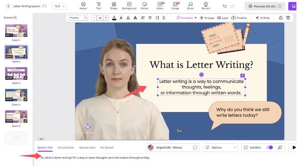The width and height of the screenshot is (299, 167).
Task: Toggle the Subtitles switch
Action: [269, 147]
